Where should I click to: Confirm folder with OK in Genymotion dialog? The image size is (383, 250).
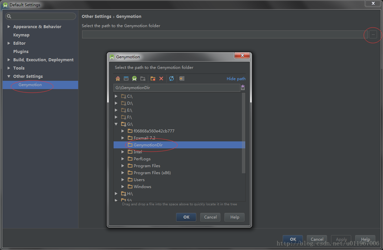pyautogui.click(x=186, y=217)
